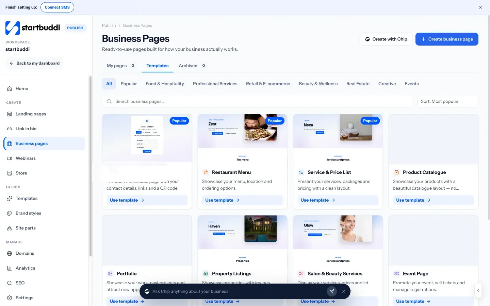Click the Connect SMS button
The height and width of the screenshot is (306, 490).
[57, 7]
